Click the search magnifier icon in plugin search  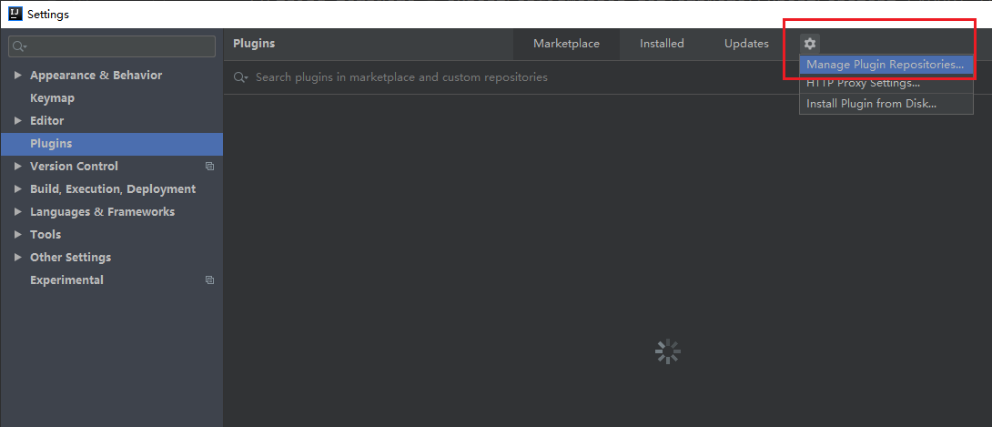tap(240, 78)
